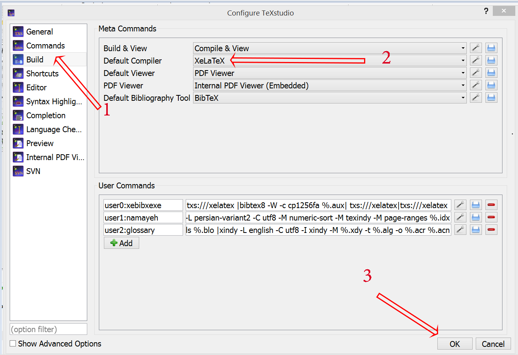The width and height of the screenshot is (518, 355).
Task: Click the blue reset icon for Default Compiler
Action: coord(491,60)
